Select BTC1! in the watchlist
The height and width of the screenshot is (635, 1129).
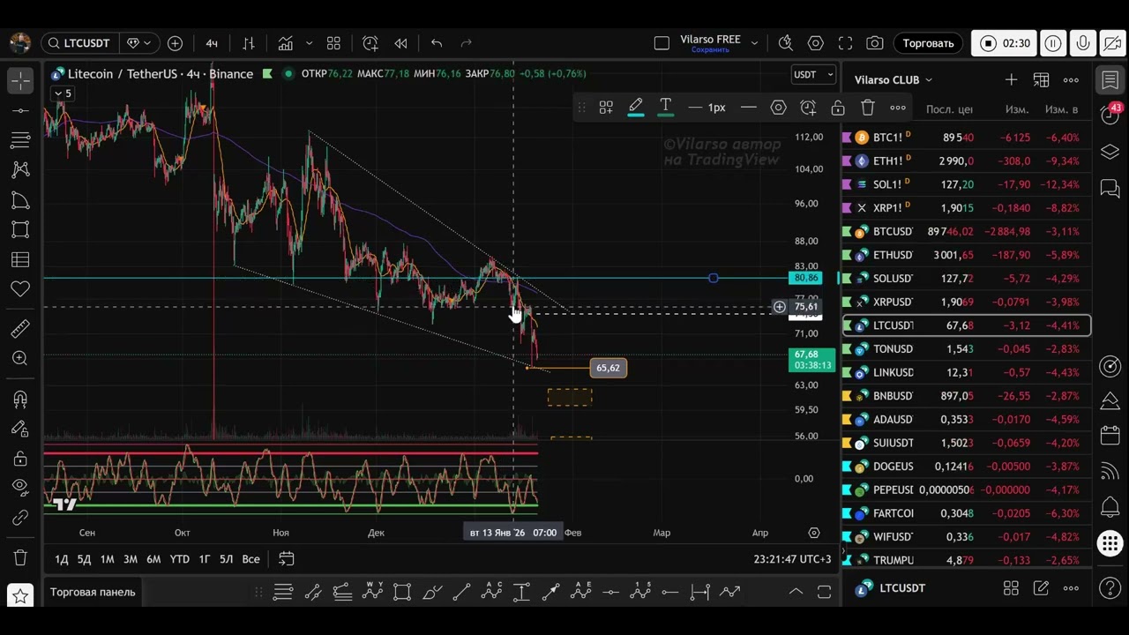[968, 138]
